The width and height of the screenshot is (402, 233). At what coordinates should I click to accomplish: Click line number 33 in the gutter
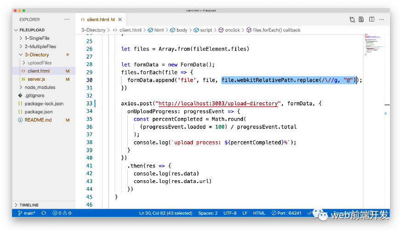pos(89,104)
